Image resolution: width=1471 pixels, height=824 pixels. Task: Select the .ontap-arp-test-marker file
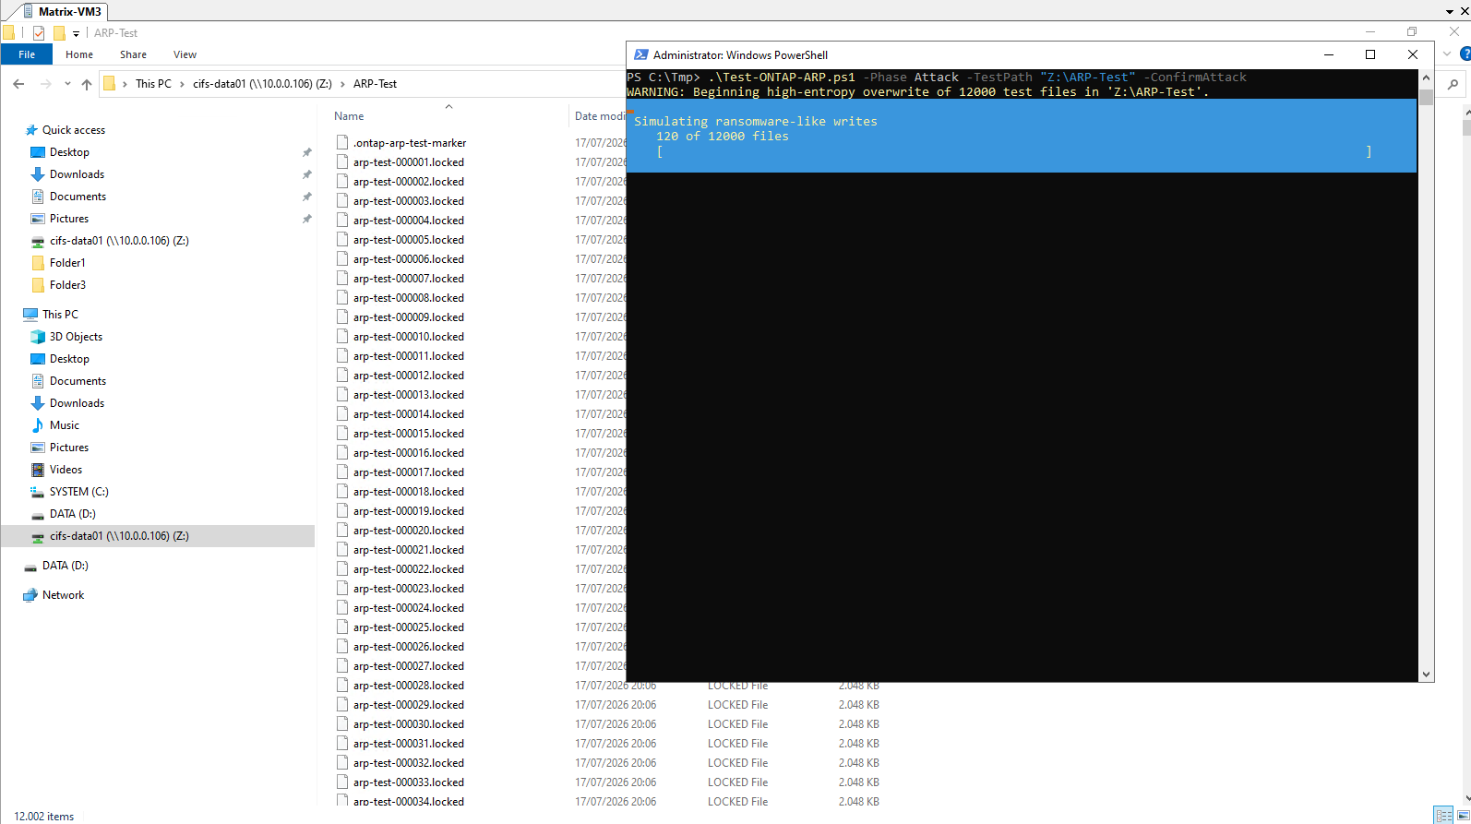pyautogui.click(x=410, y=143)
